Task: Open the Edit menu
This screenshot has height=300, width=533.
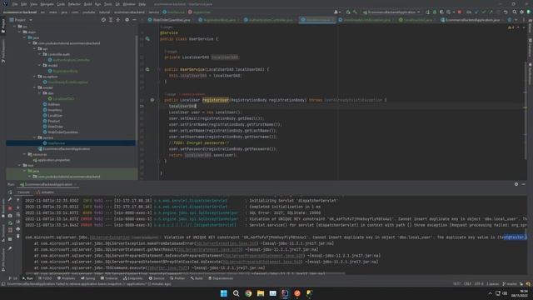Action: (x=24, y=4)
